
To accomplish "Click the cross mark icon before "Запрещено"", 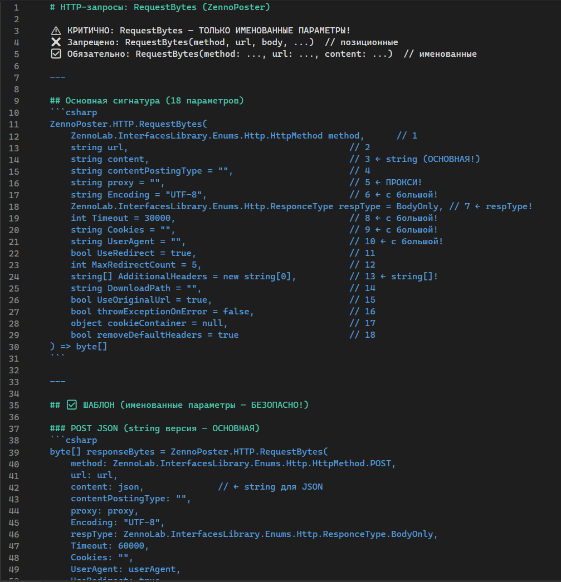I will pos(56,42).
